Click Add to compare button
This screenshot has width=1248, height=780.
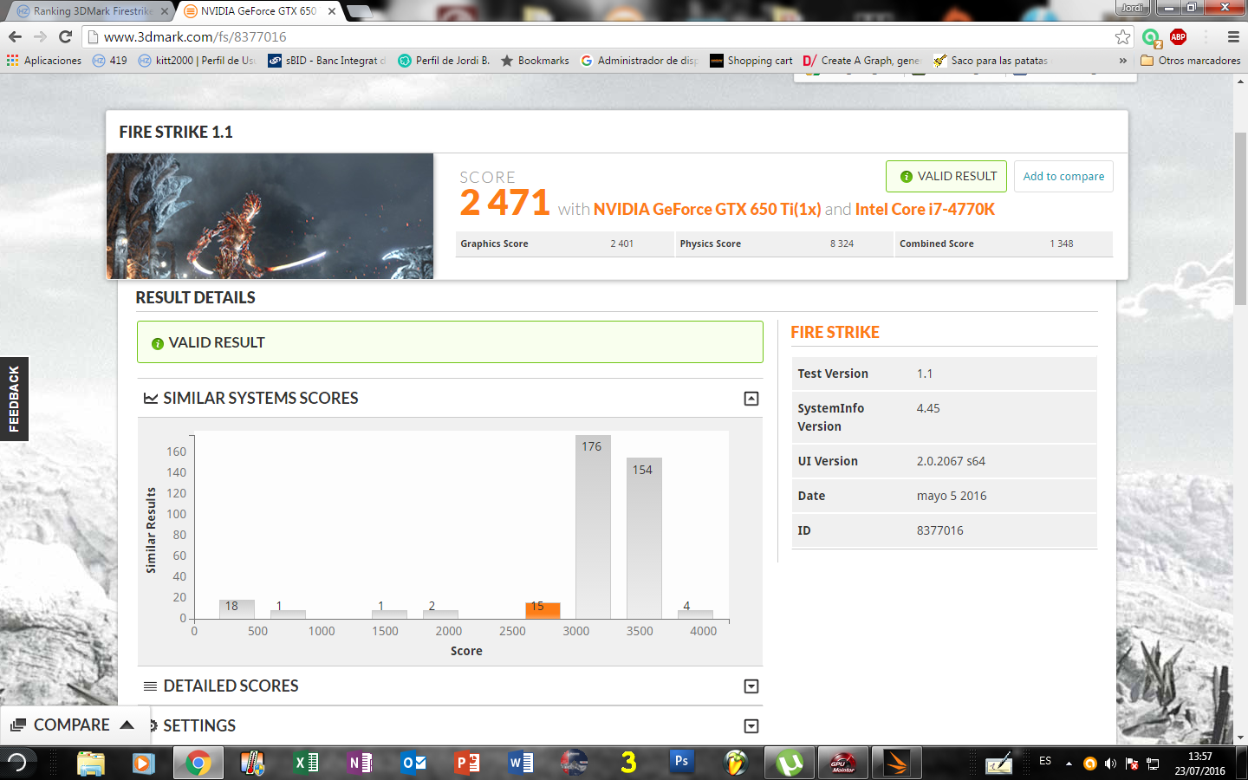[1063, 176]
